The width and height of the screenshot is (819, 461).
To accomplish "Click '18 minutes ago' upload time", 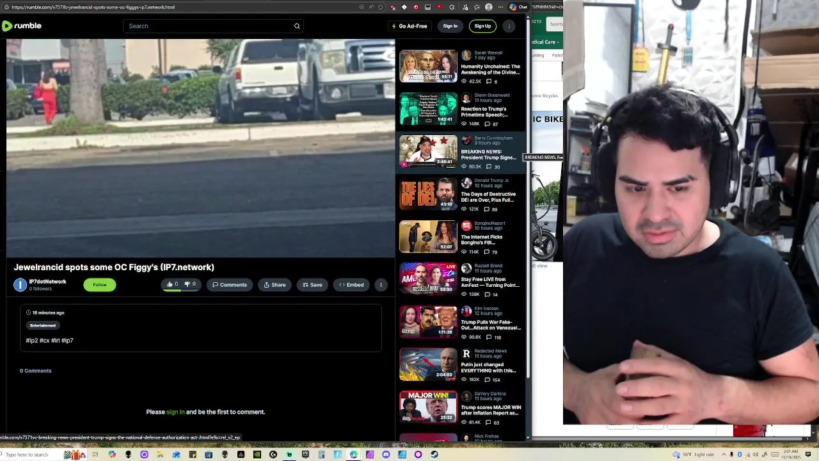I will (47, 312).
